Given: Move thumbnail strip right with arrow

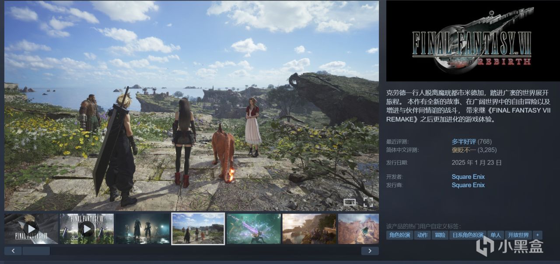Looking at the screenshot, I should tap(370, 251).
